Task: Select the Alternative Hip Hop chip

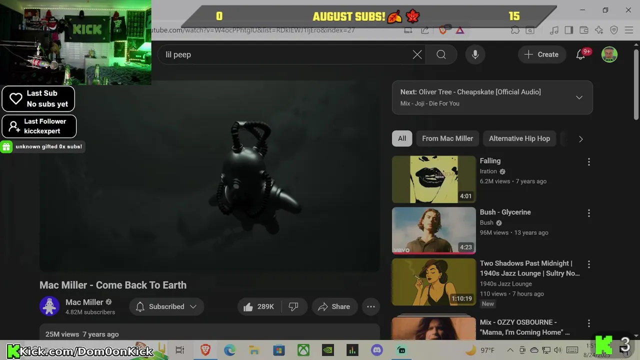Action: click(519, 138)
